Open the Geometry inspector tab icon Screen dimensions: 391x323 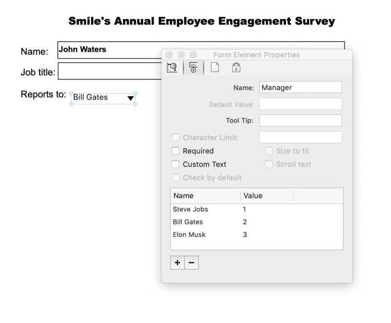172,67
